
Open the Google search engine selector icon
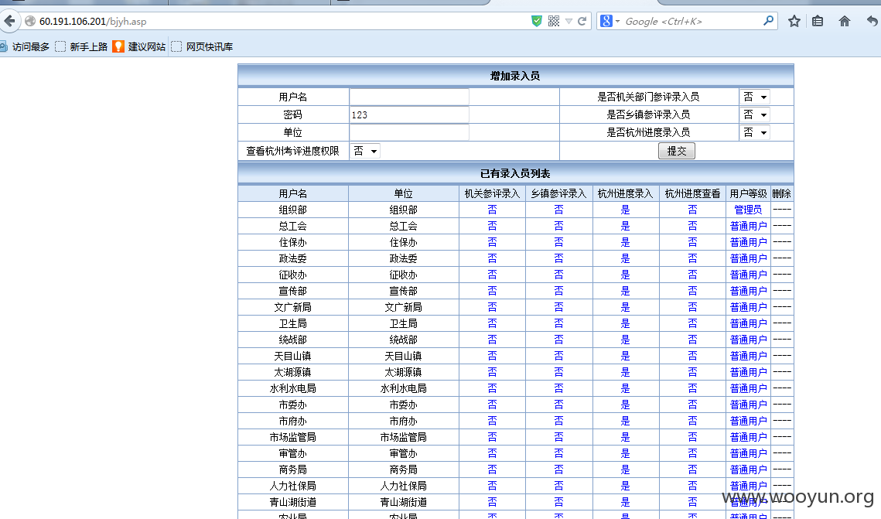pyautogui.click(x=606, y=22)
